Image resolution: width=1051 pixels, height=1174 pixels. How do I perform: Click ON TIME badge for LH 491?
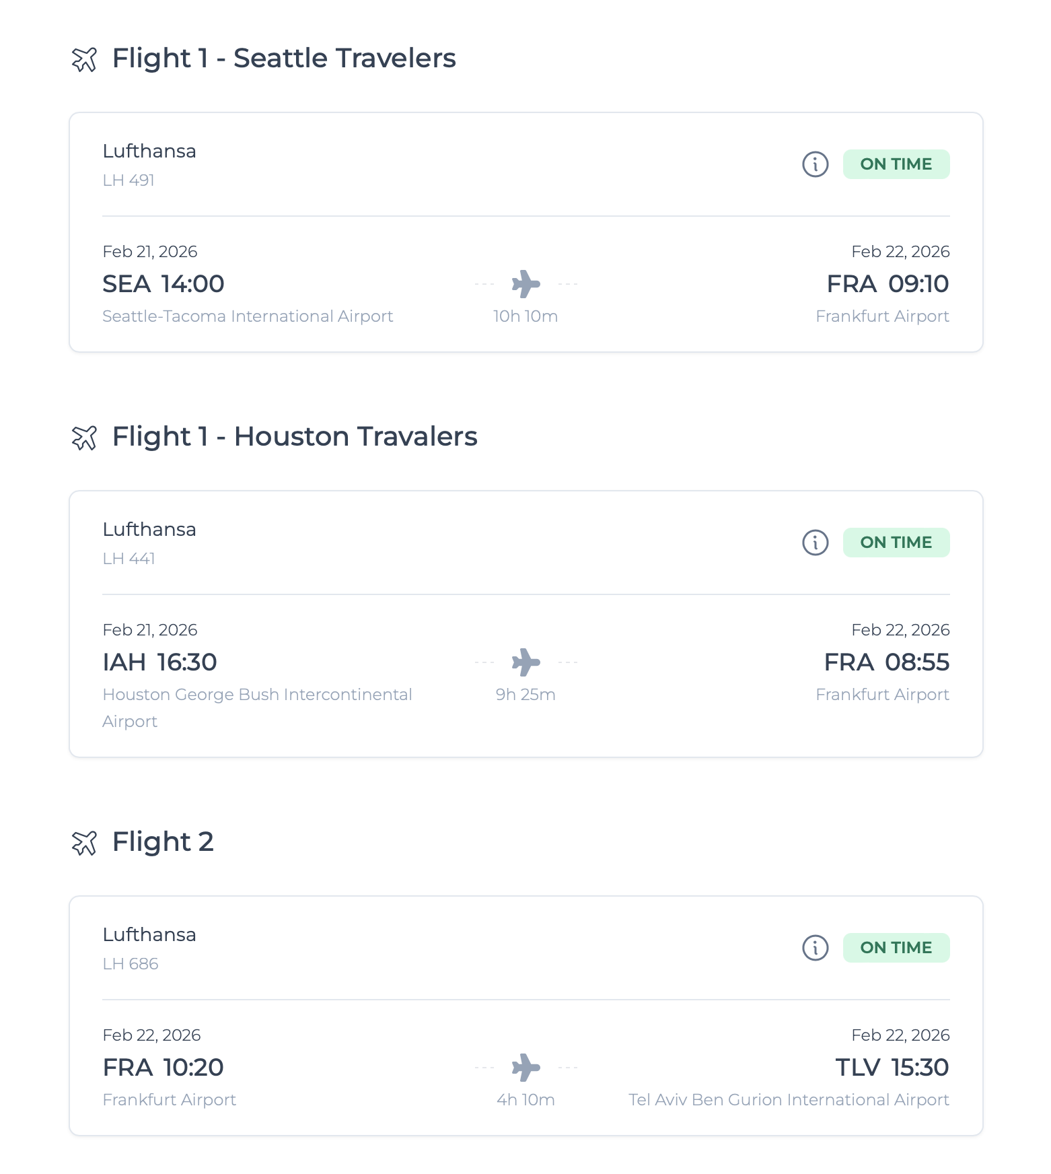(x=896, y=164)
